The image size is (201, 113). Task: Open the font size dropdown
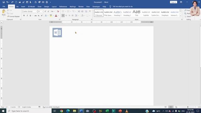point(42,11)
